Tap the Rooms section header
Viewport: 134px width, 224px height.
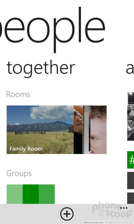pos(18,94)
